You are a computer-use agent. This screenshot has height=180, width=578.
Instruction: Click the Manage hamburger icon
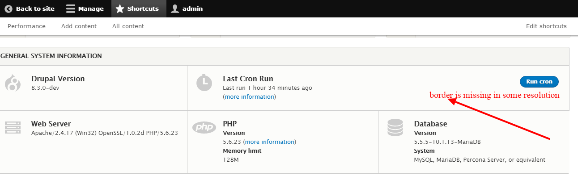click(70, 8)
